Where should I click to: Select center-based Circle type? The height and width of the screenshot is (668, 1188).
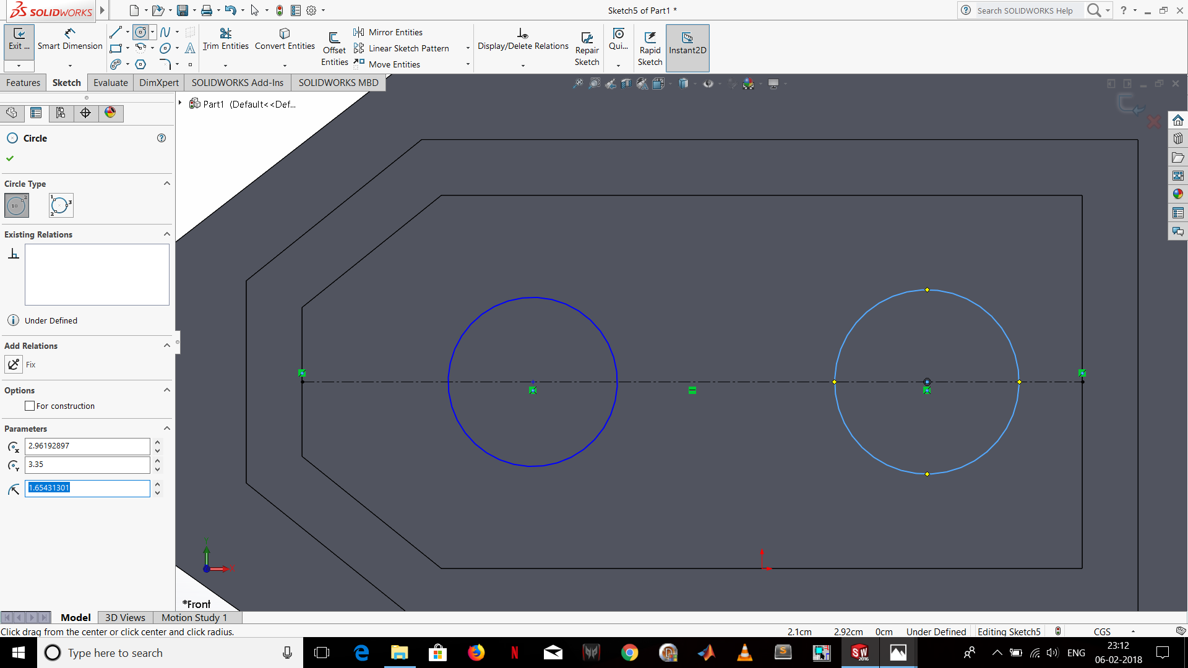coord(17,205)
